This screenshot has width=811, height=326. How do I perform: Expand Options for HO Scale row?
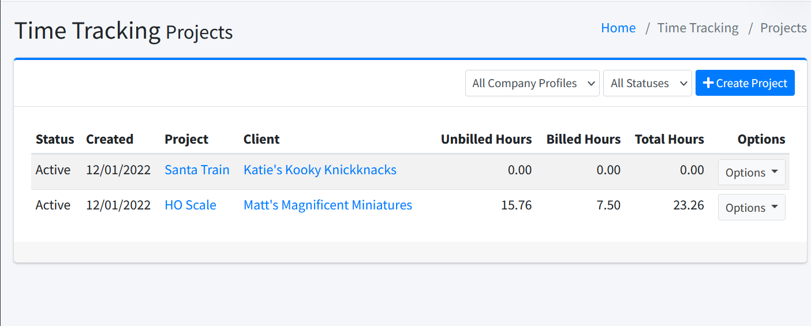tap(751, 208)
